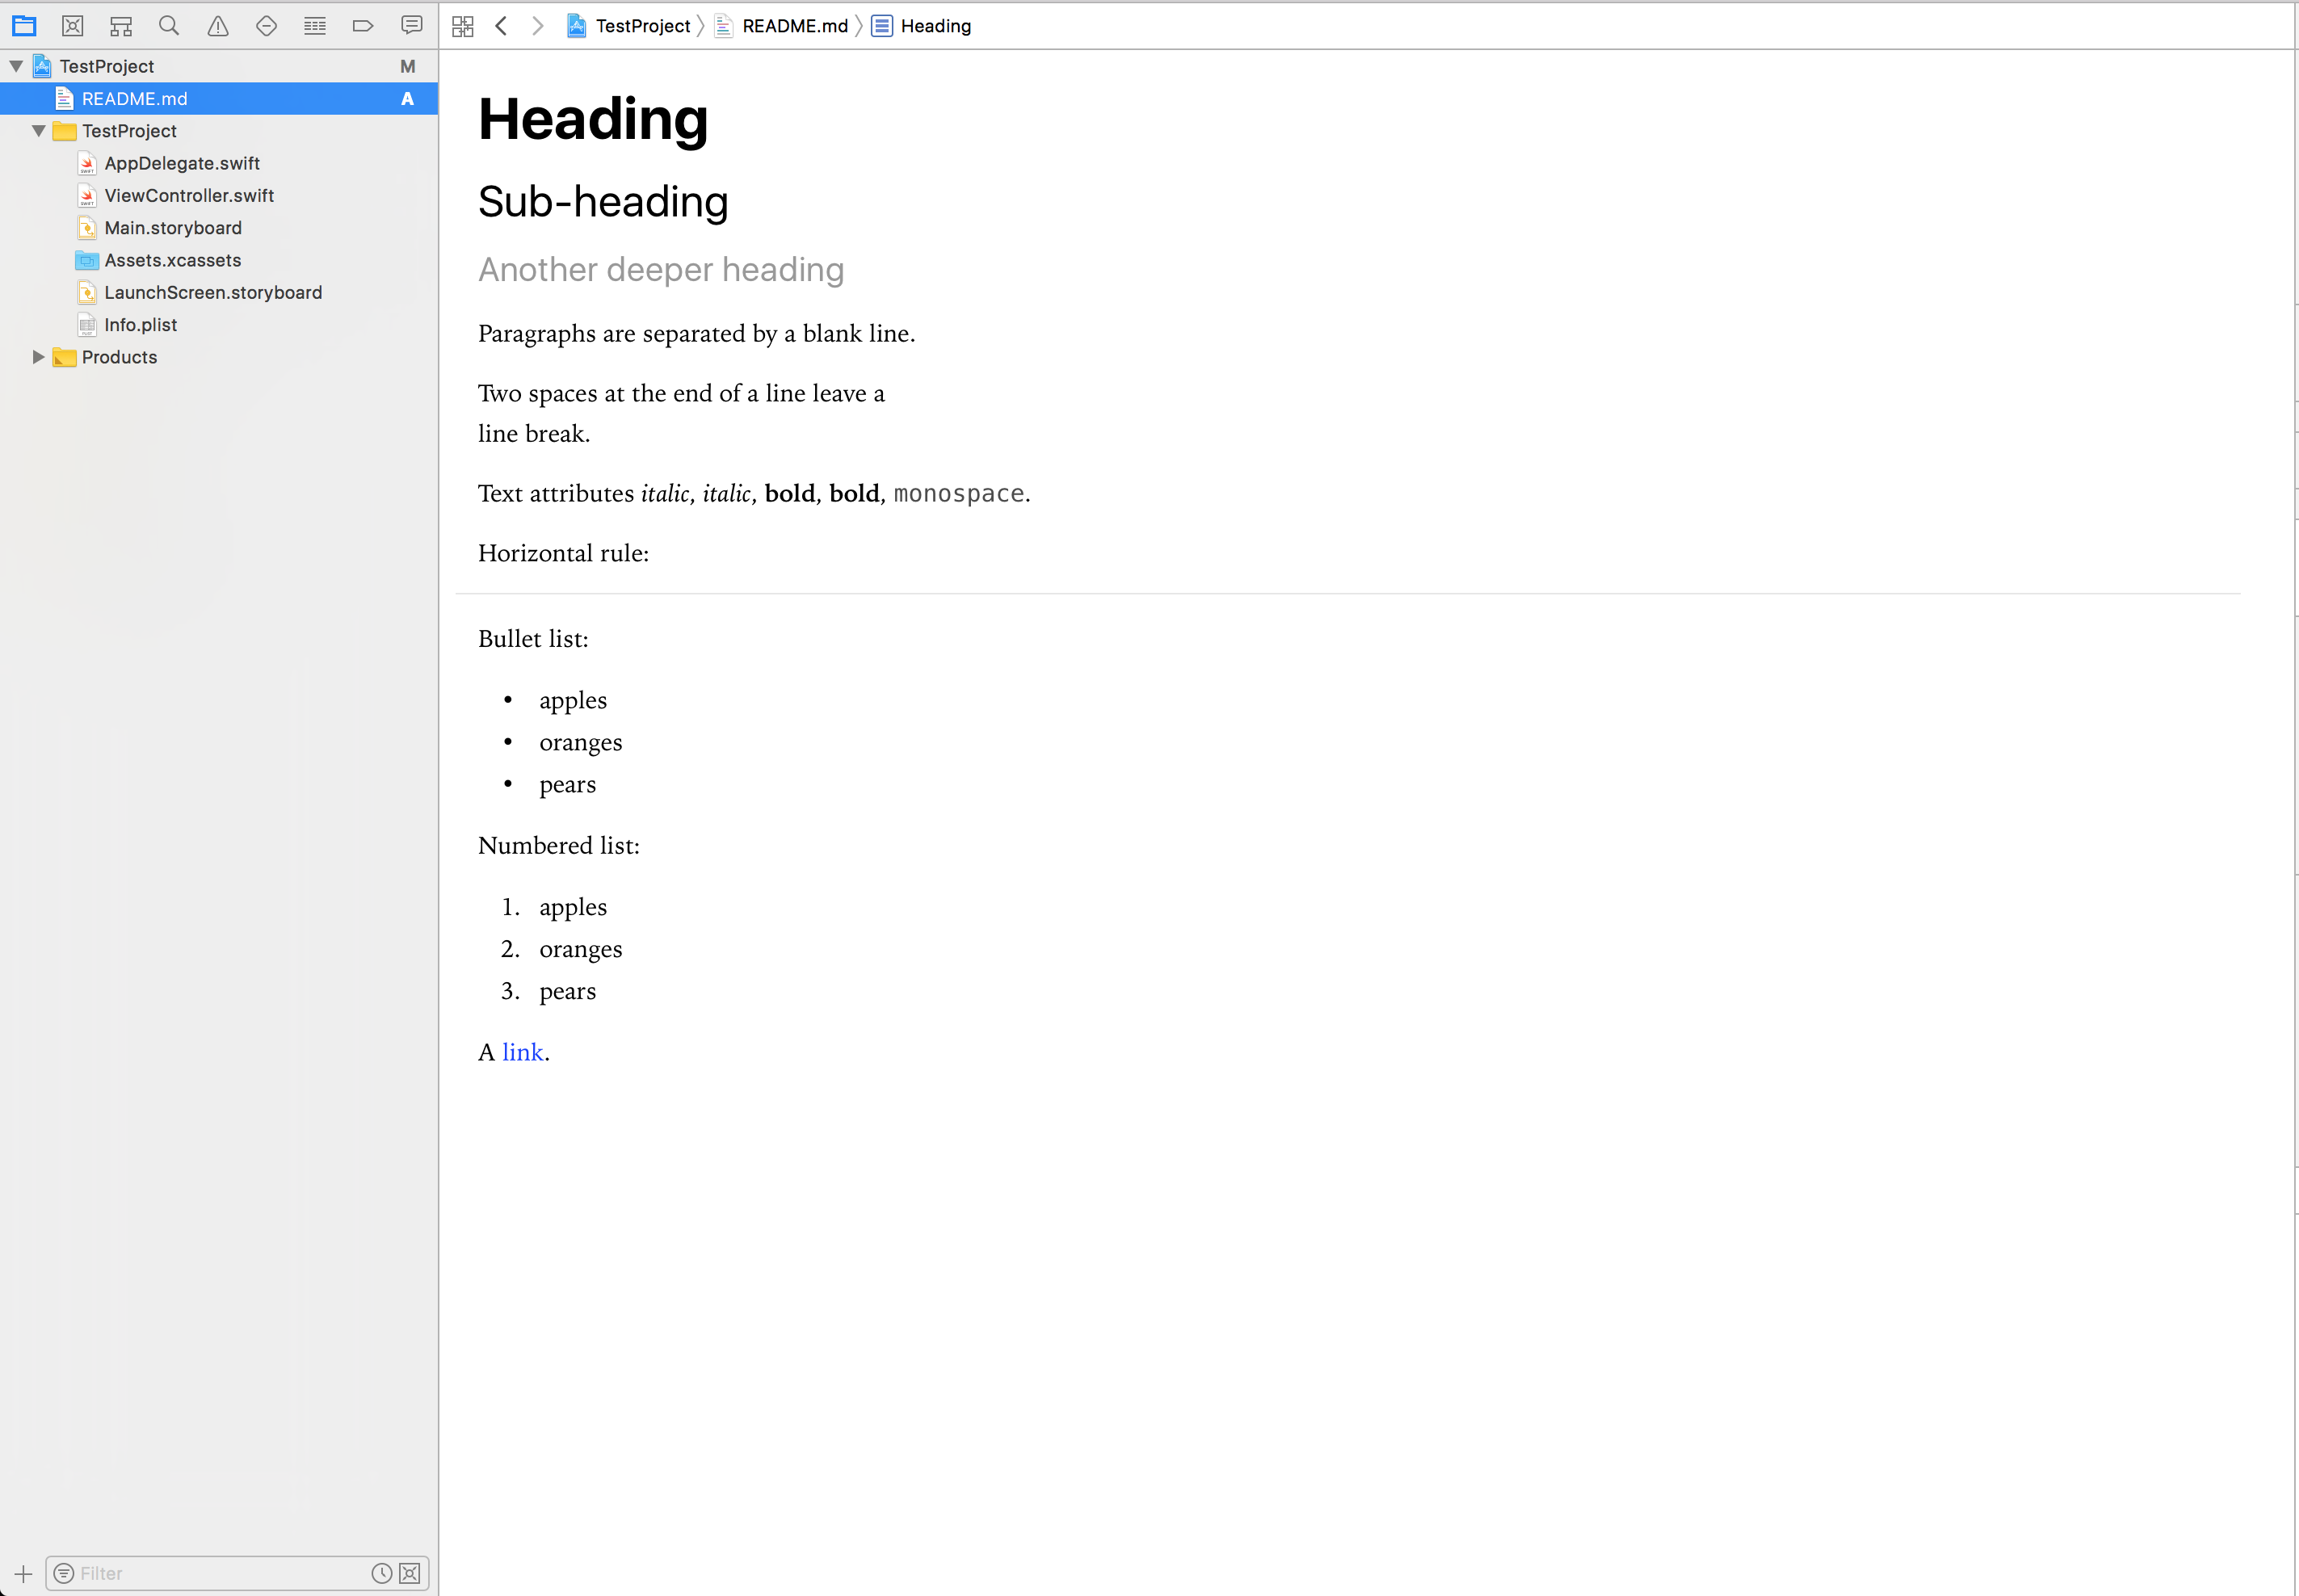Expand the Products group
Viewport: 2299px width, 1596px height.
click(x=38, y=357)
